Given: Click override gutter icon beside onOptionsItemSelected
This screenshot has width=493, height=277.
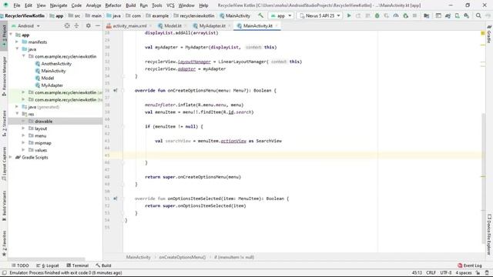Looking at the screenshot, I should 116,199.
